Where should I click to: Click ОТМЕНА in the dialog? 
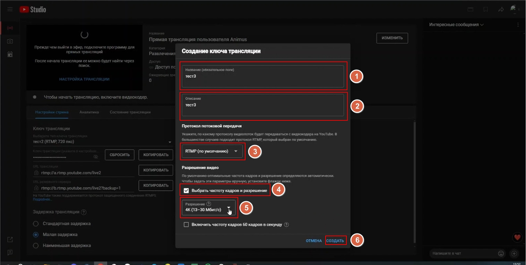[x=314, y=241]
